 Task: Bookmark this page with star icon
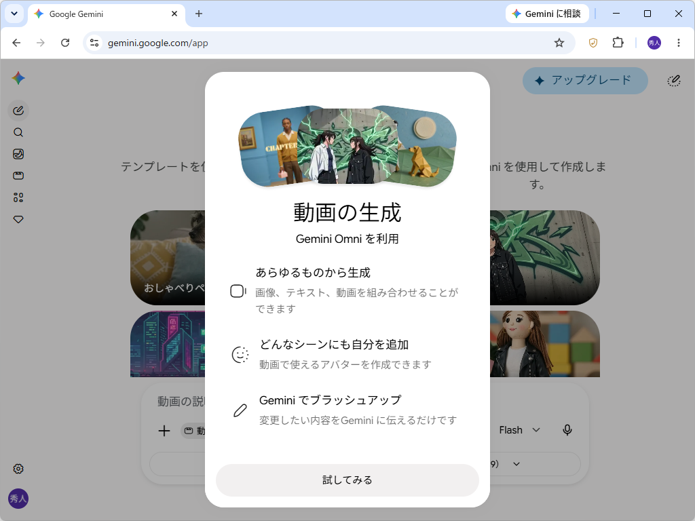pos(559,43)
